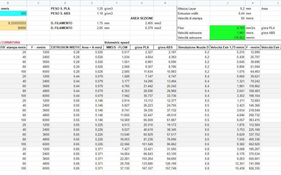Click the PLA filament weight value 1,25
Screen dimensions: 281x175
pos(92,8)
